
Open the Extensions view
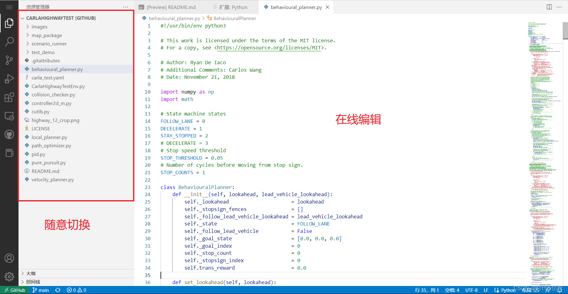pyautogui.click(x=9, y=97)
